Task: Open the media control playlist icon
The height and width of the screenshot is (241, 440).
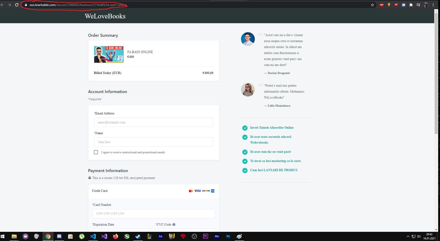Action: coord(418,5)
